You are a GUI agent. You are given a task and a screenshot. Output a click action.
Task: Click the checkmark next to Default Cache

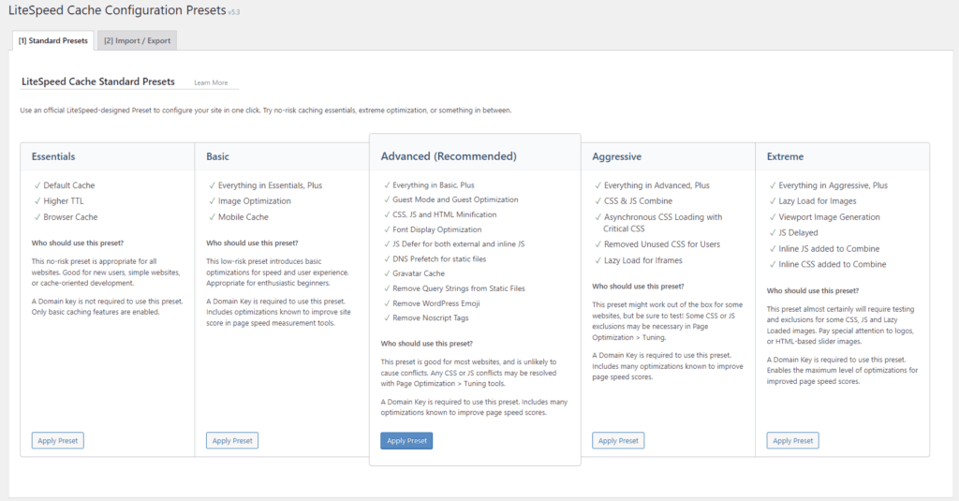click(x=37, y=185)
